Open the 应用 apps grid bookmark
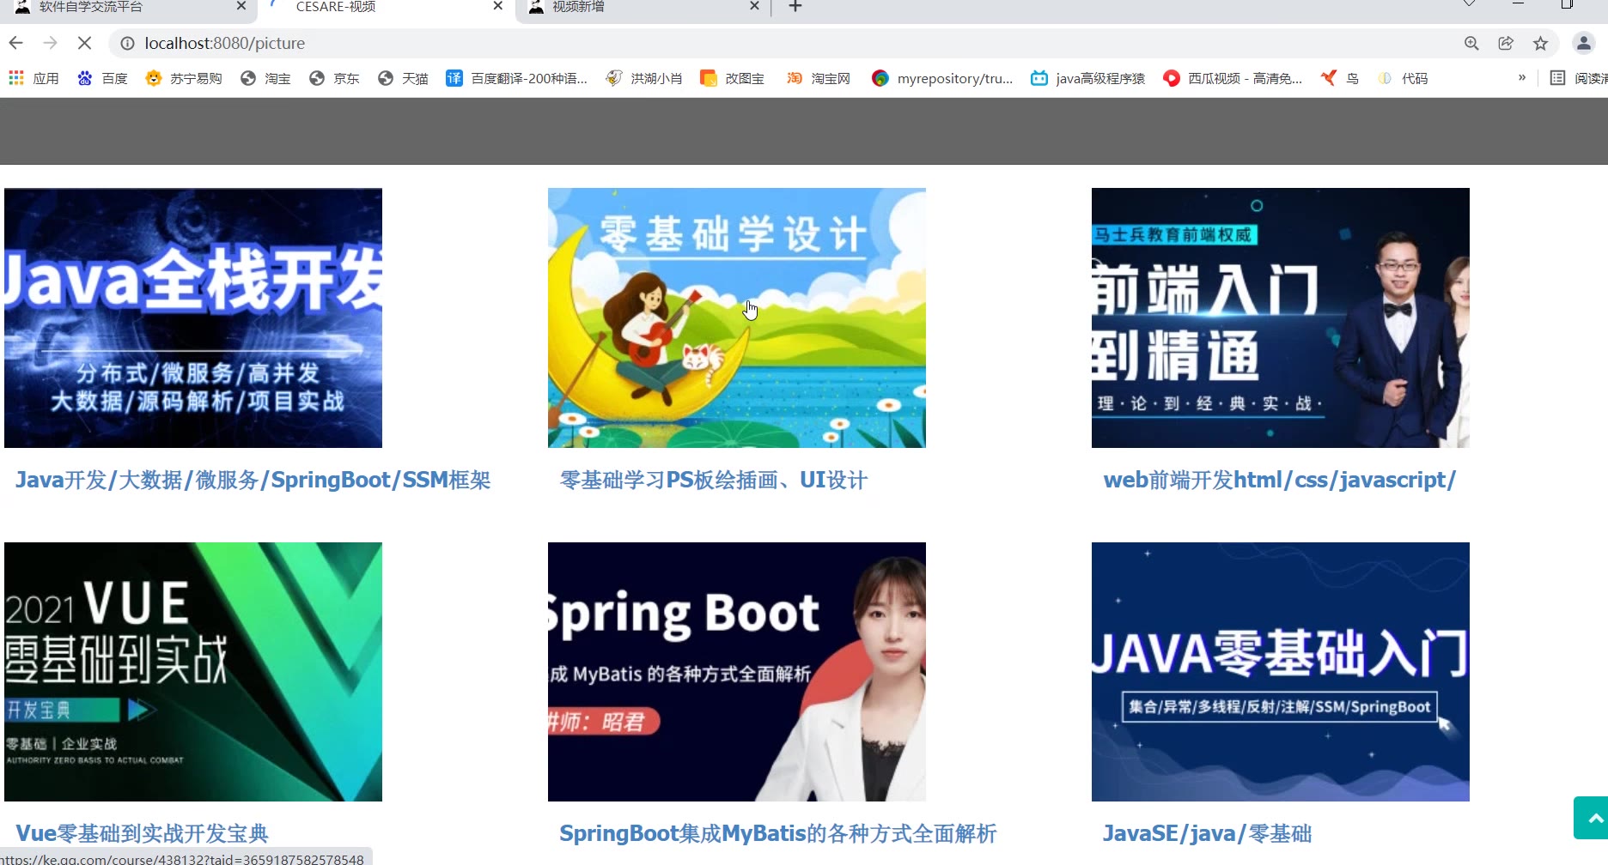Viewport: 1608px width, 865px height. [x=33, y=78]
